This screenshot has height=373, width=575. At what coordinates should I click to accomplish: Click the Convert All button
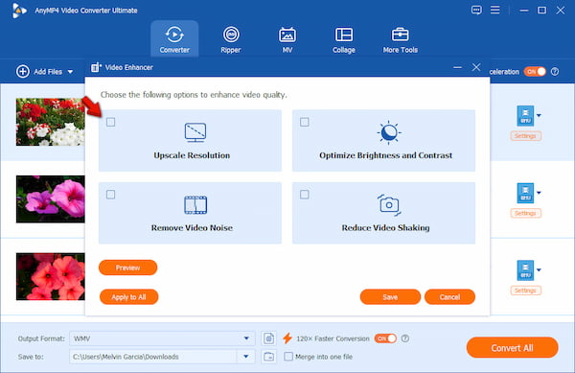coord(513,347)
